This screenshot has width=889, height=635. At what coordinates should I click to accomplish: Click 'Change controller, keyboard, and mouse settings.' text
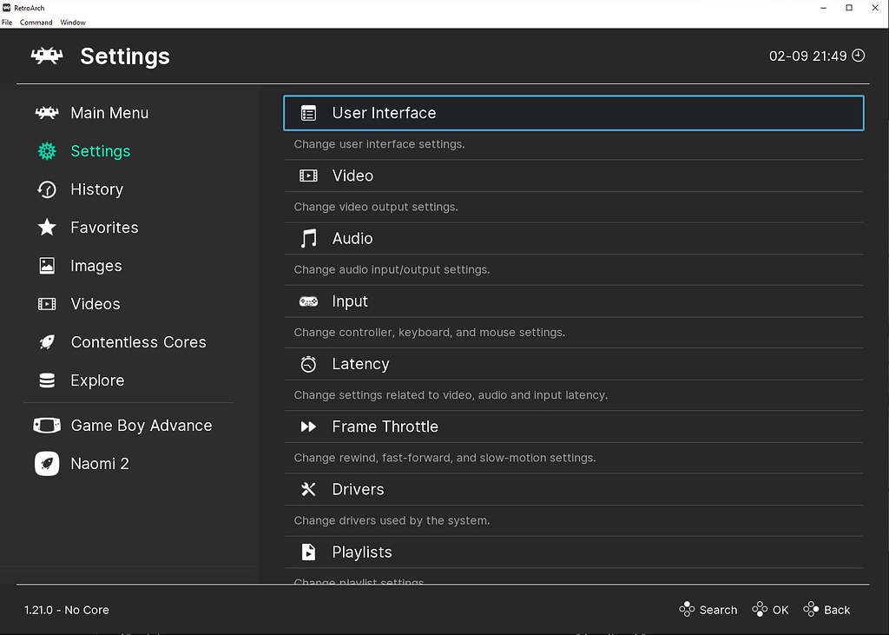pyautogui.click(x=429, y=333)
